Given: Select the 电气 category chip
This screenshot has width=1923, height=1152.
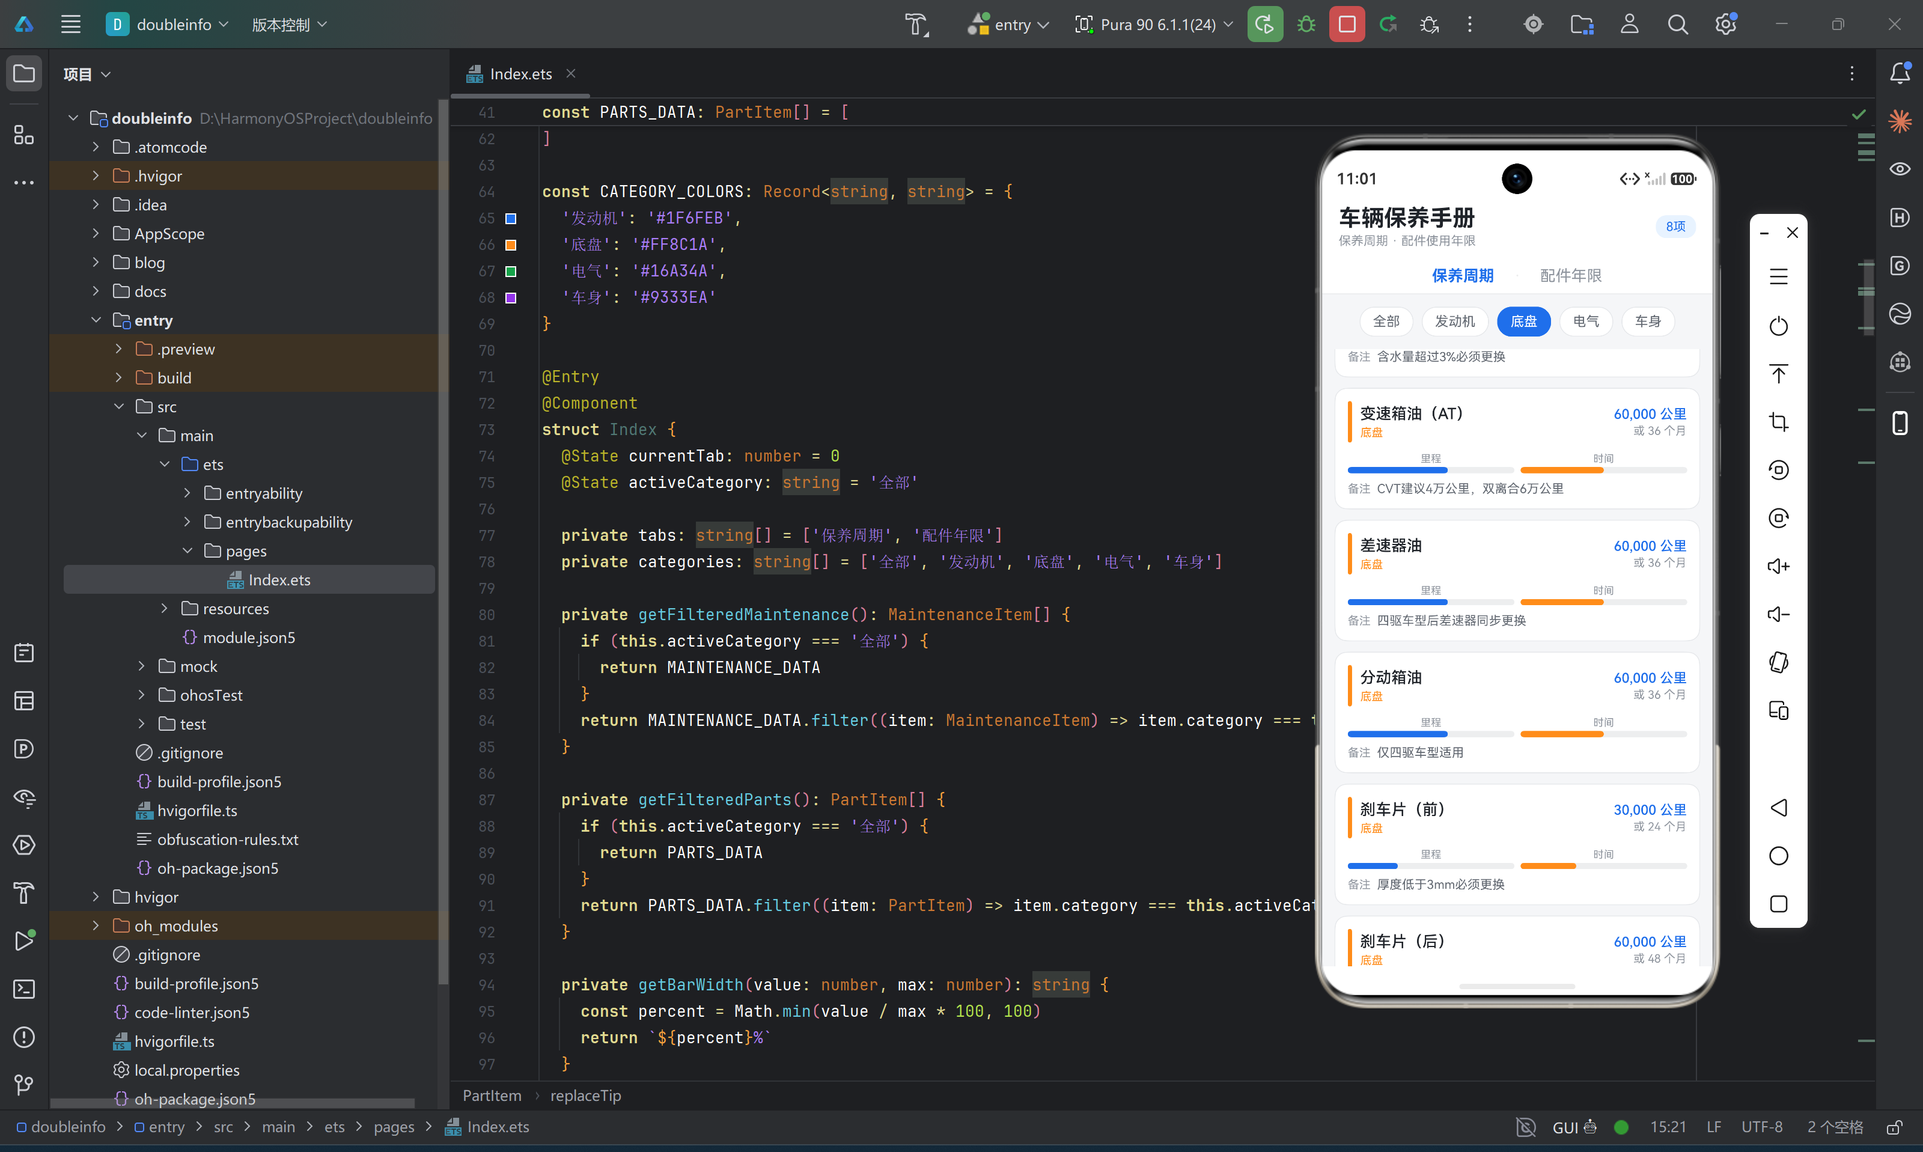Looking at the screenshot, I should point(1585,322).
